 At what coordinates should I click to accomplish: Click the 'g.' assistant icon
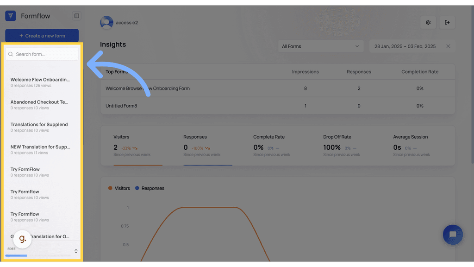pos(22,239)
